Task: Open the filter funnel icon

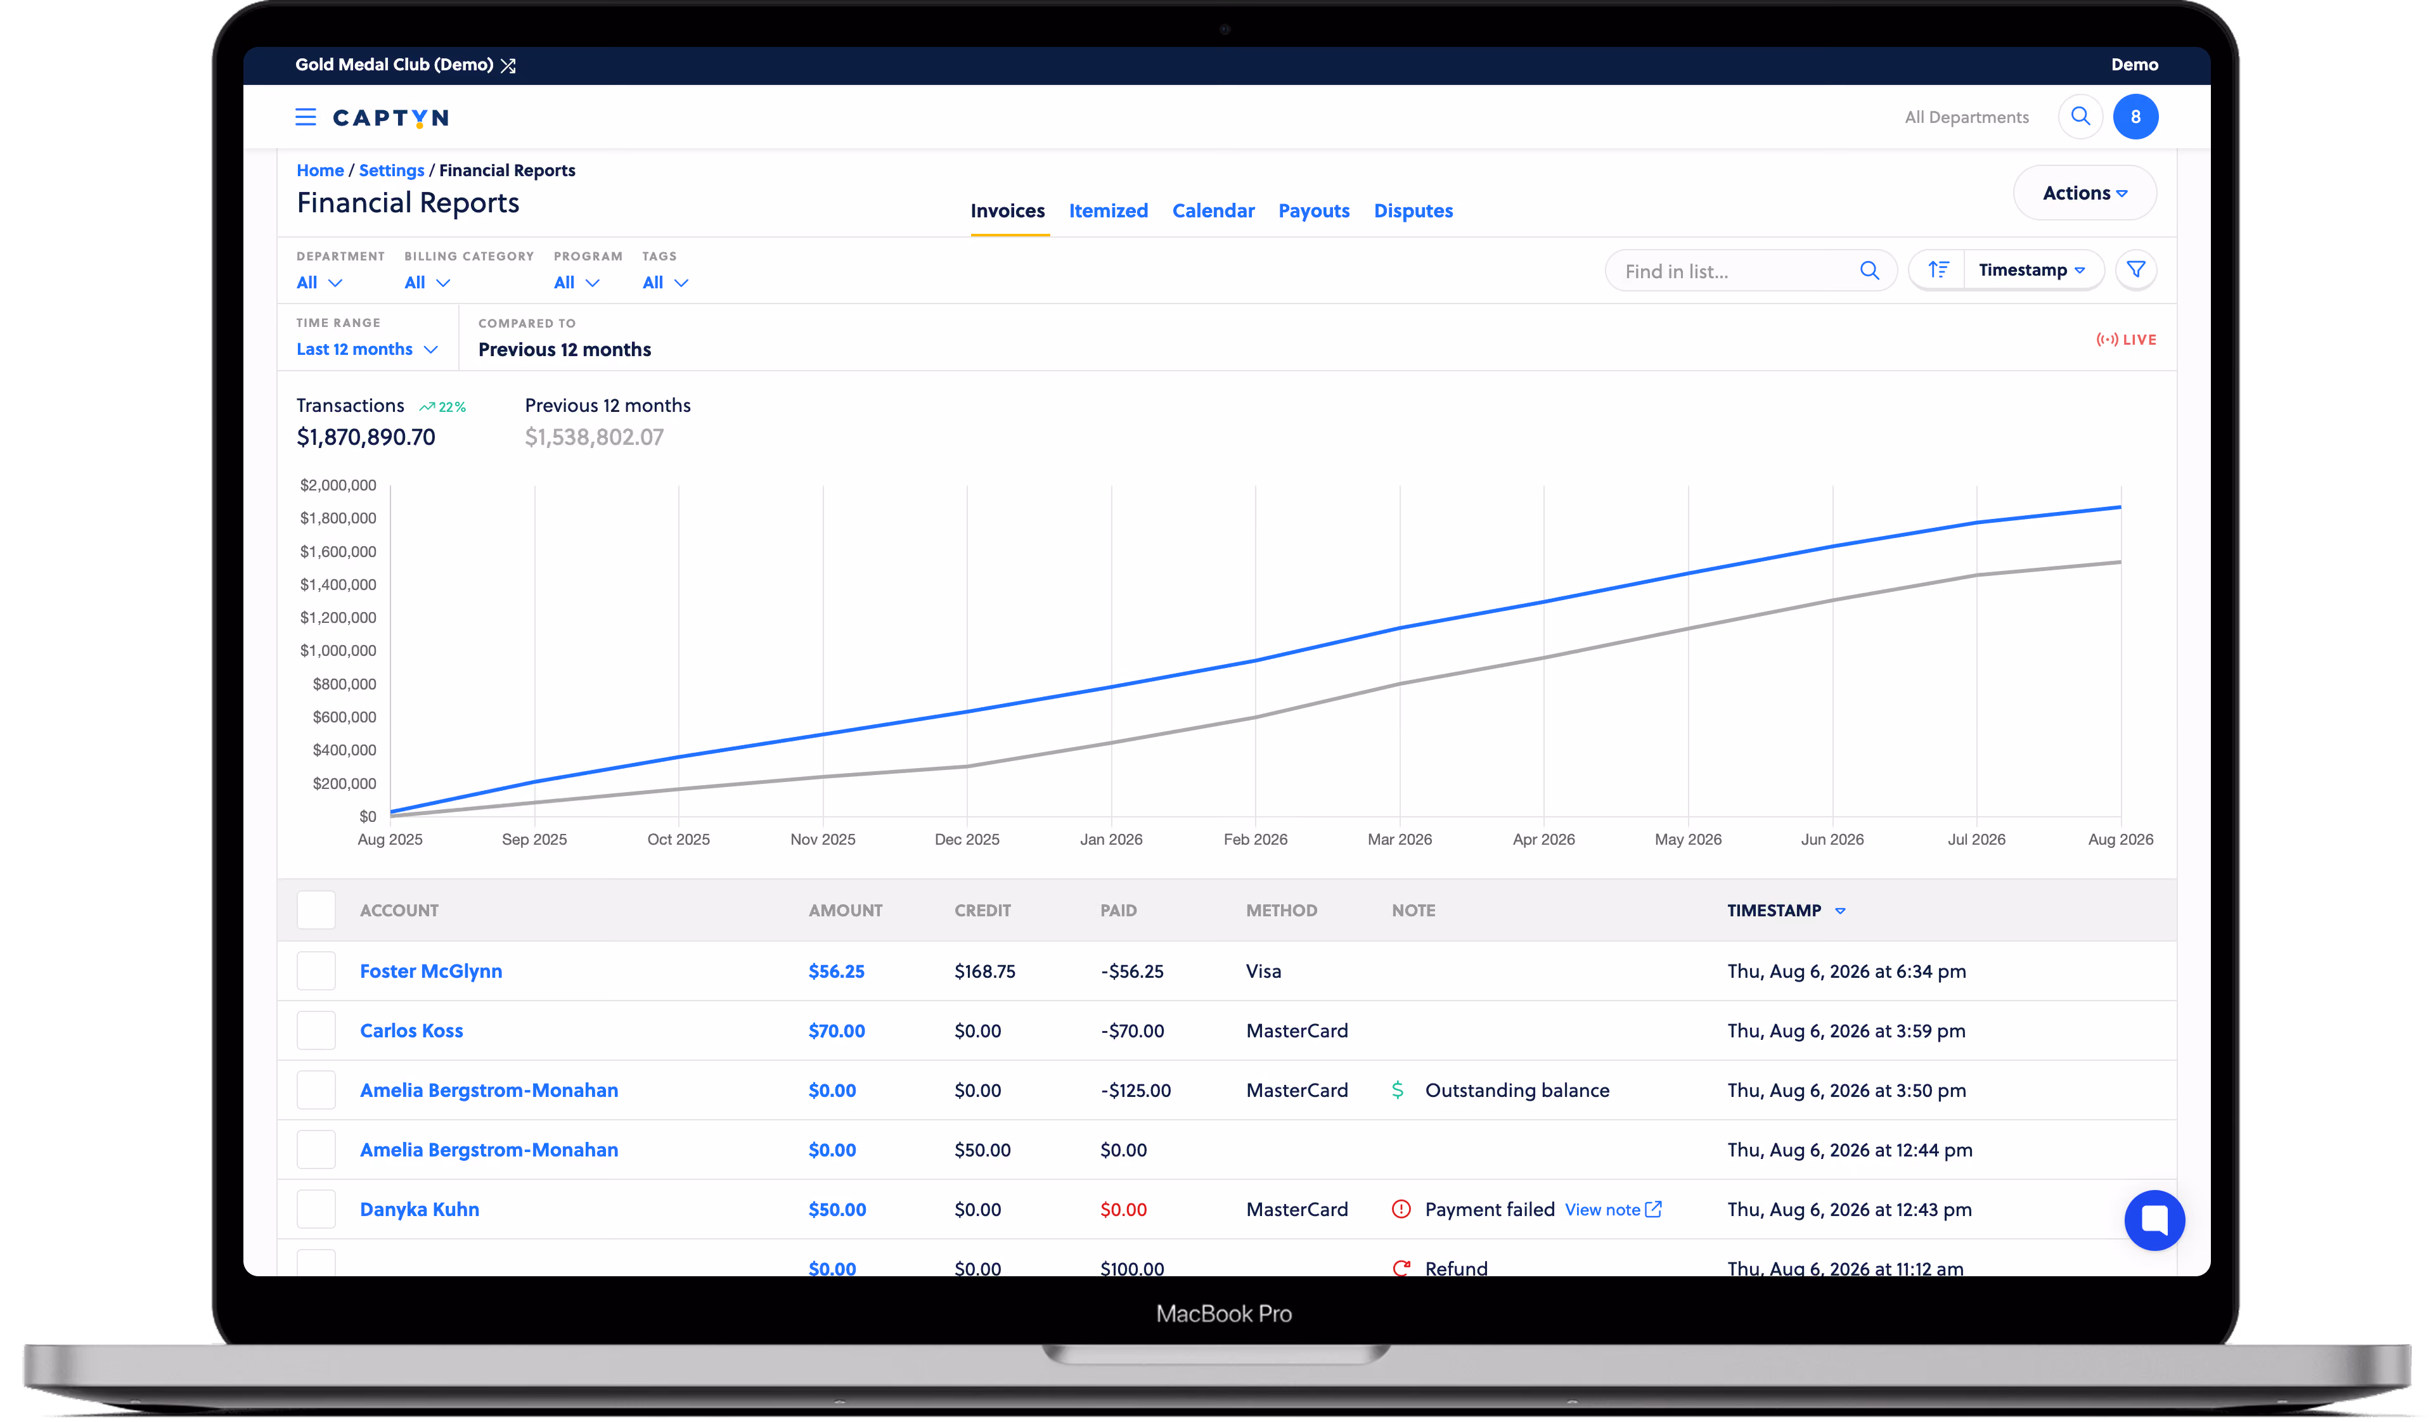Action: [2137, 271]
